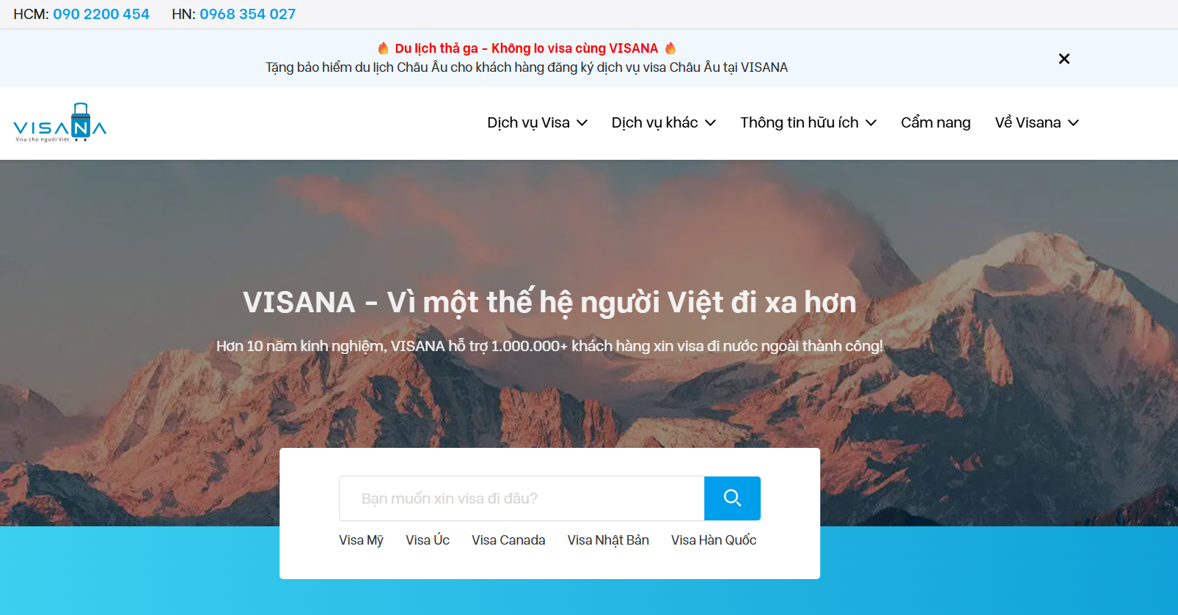Image resolution: width=1178 pixels, height=615 pixels.
Task: Click the magnifier search button
Action: tap(732, 498)
